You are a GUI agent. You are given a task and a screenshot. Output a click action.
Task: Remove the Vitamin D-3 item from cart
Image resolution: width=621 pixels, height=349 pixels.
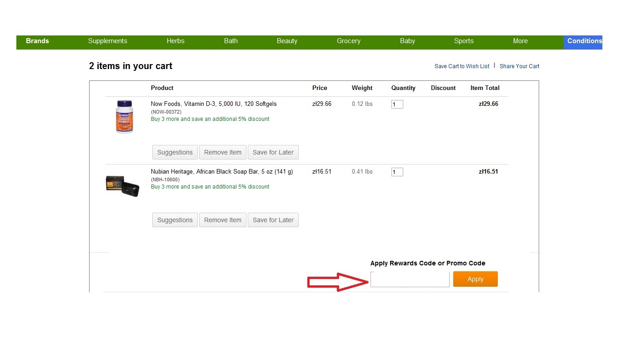(x=223, y=152)
